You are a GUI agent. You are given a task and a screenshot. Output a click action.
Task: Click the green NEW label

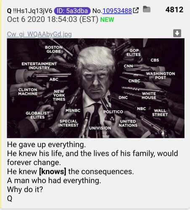click(107, 20)
